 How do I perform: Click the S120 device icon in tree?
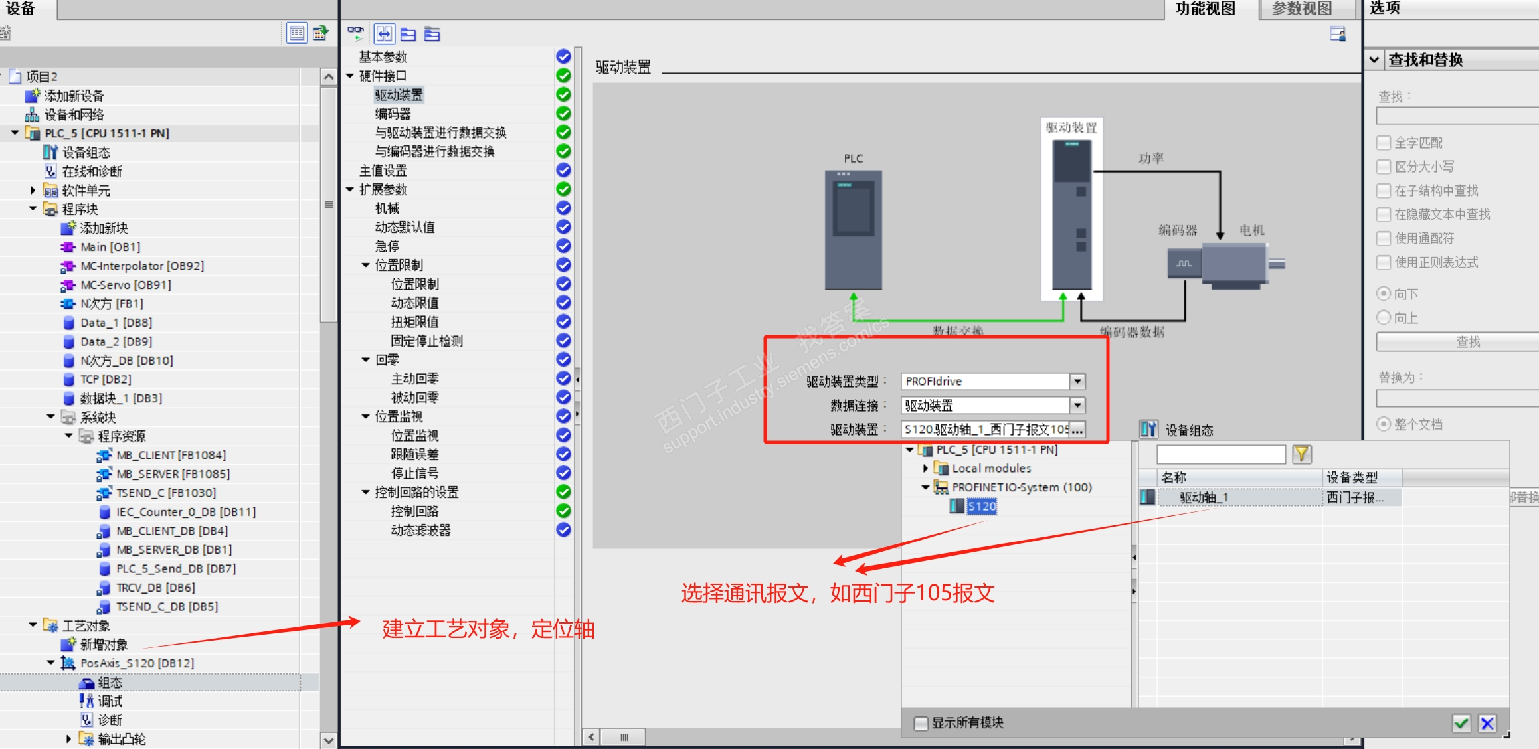point(956,506)
